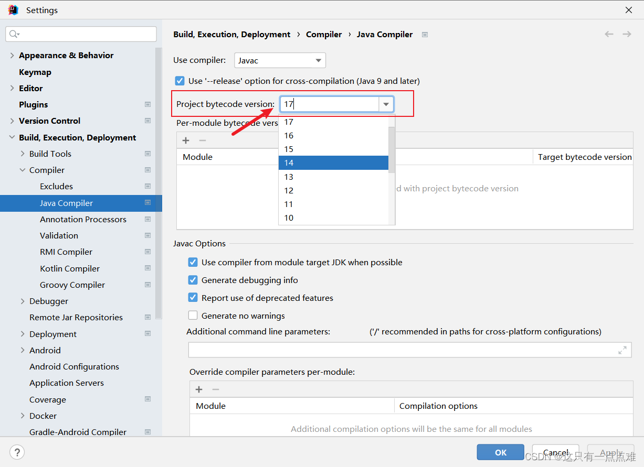The width and height of the screenshot is (644, 467).
Task: Click project-level icon next to Java Compiler breadcrumb
Action: tap(425, 35)
